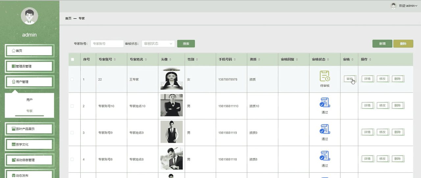Click 王专家's portrait thumbnail
421x178 pixels.
coord(171,79)
